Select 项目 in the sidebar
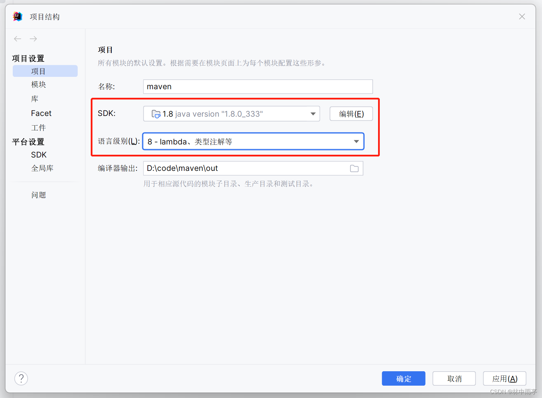Screen dimensions: 542x398 tap(45, 71)
